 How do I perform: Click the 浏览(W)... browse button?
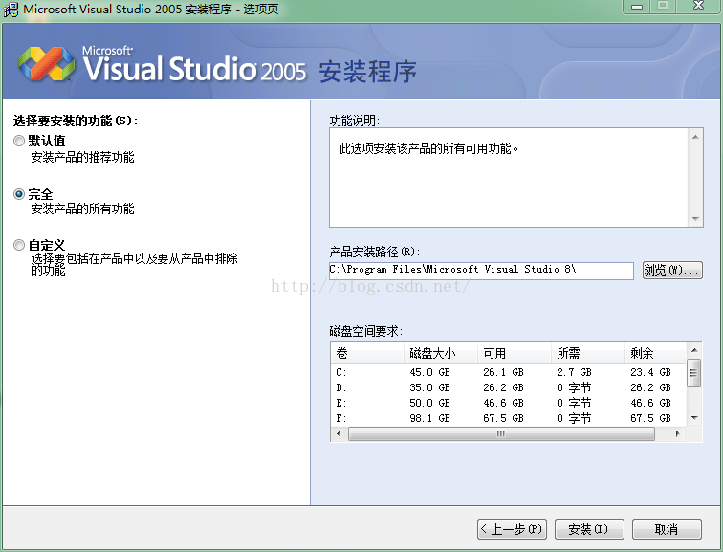coord(672,270)
